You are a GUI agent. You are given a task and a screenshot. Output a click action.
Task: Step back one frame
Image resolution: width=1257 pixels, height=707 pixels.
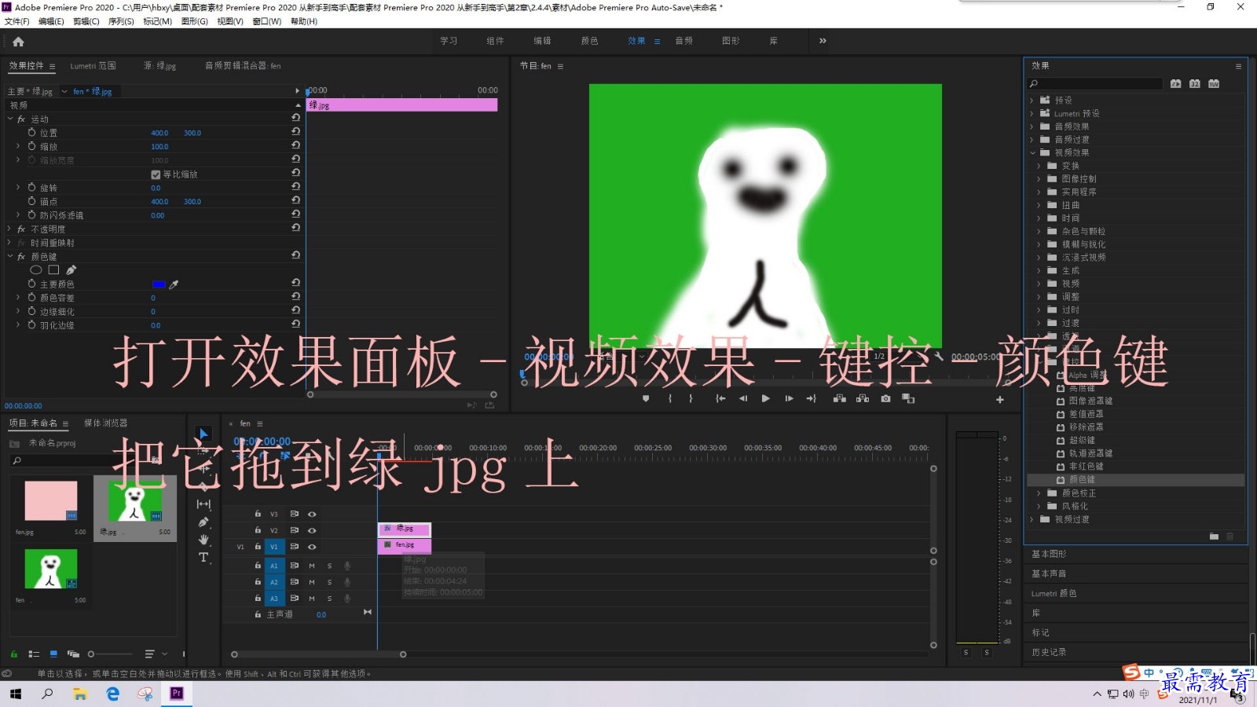pos(743,398)
